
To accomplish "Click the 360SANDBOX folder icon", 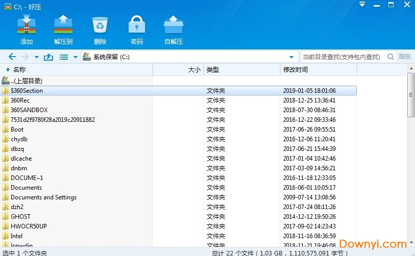I will point(5,110).
